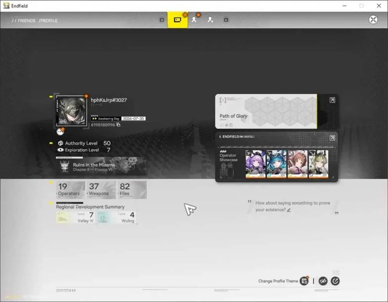Screen dimensions: 388x302
Task: Close the Endfield window
Action: 379,6
